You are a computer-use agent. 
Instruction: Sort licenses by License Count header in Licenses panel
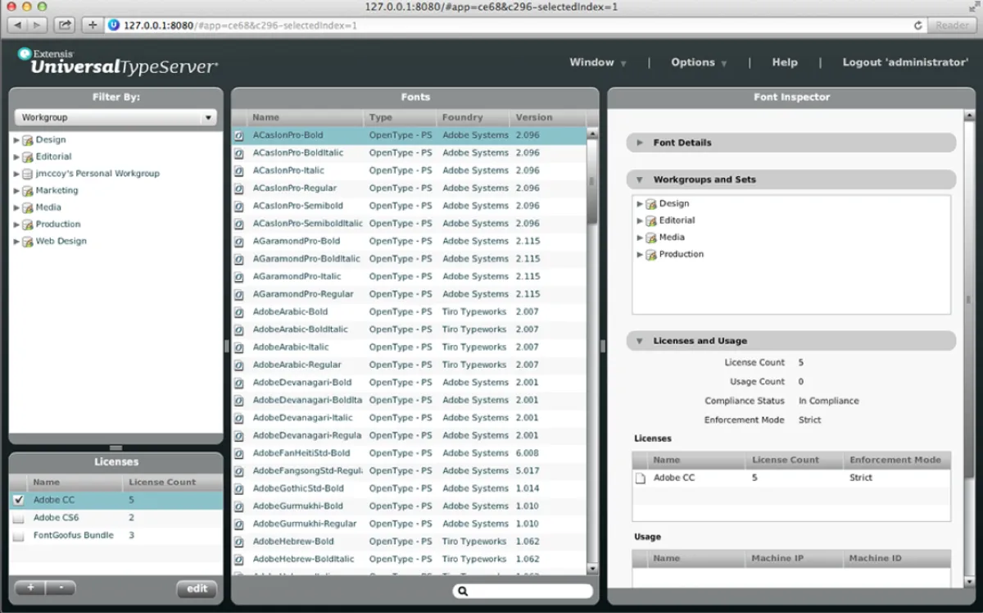[x=172, y=482]
